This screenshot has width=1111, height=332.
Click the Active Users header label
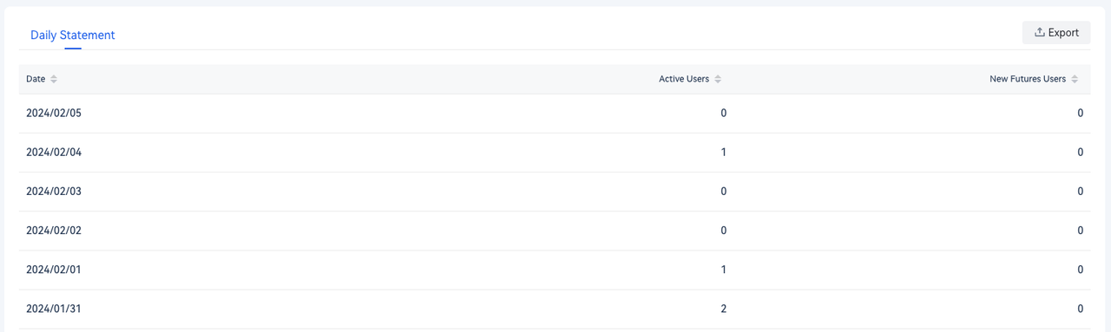tap(684, 79)
